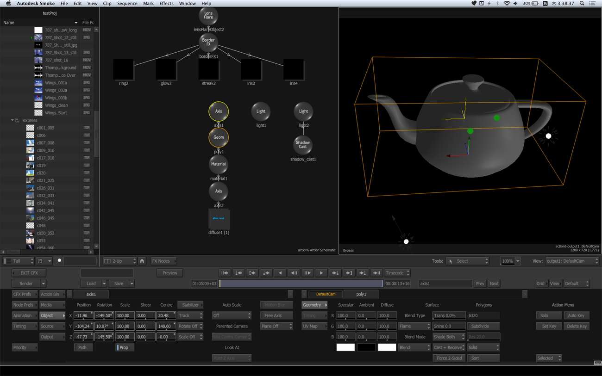Click the Position X value field
This screenshot has height=376, width=602.
(83, 315)
